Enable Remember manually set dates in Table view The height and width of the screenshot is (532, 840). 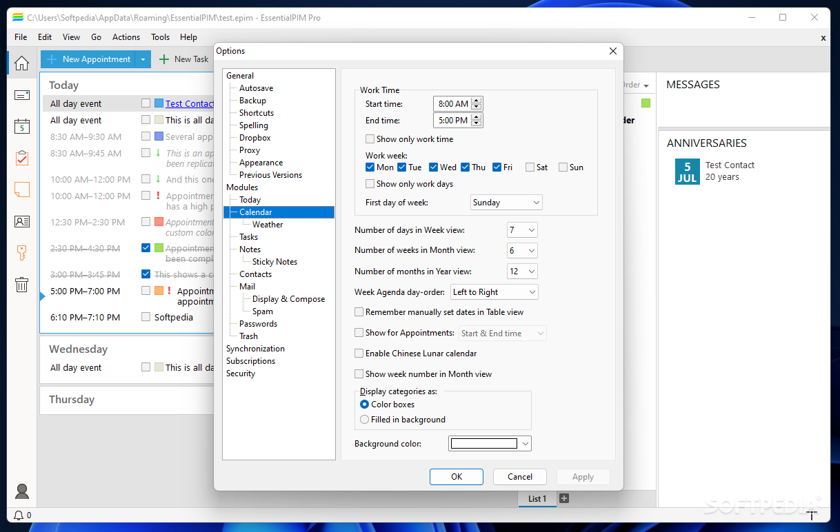click(x=359, y=312)
